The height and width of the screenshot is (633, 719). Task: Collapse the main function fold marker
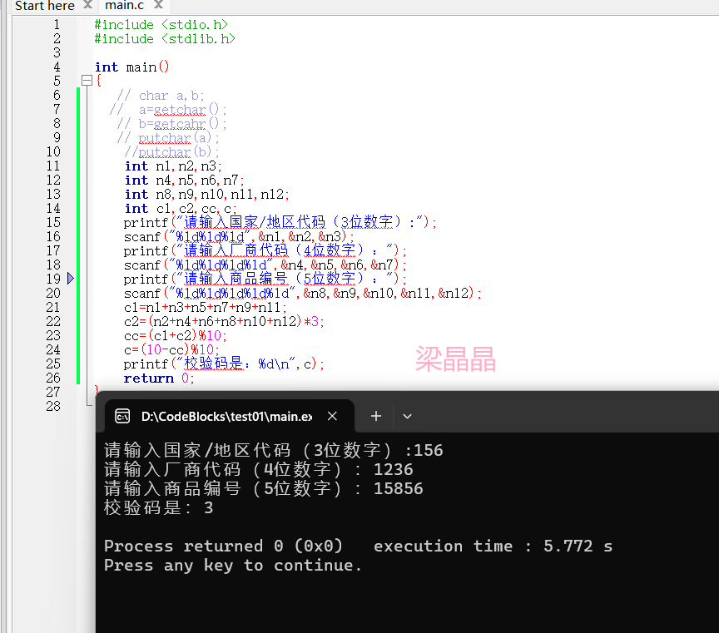click(87, 81)
